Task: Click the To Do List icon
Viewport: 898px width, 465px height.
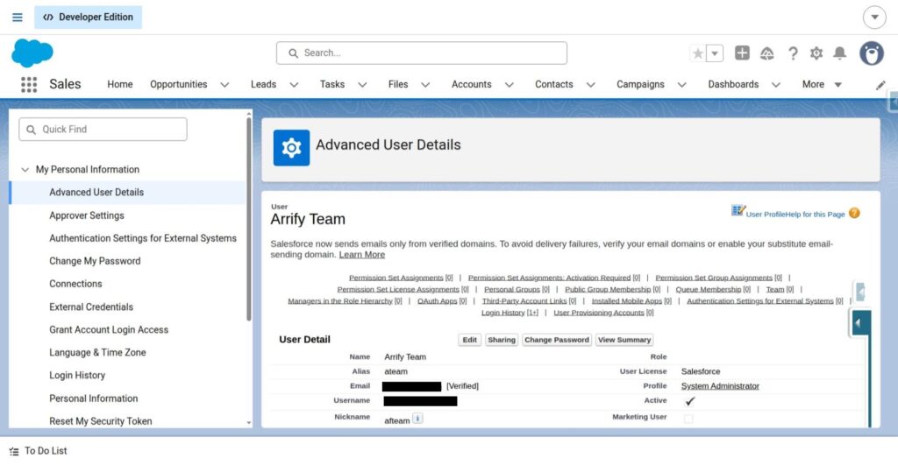Action: point(14,451)
